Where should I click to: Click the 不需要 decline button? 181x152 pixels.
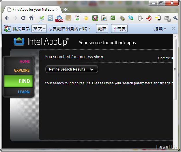click(x=119, y=29)
